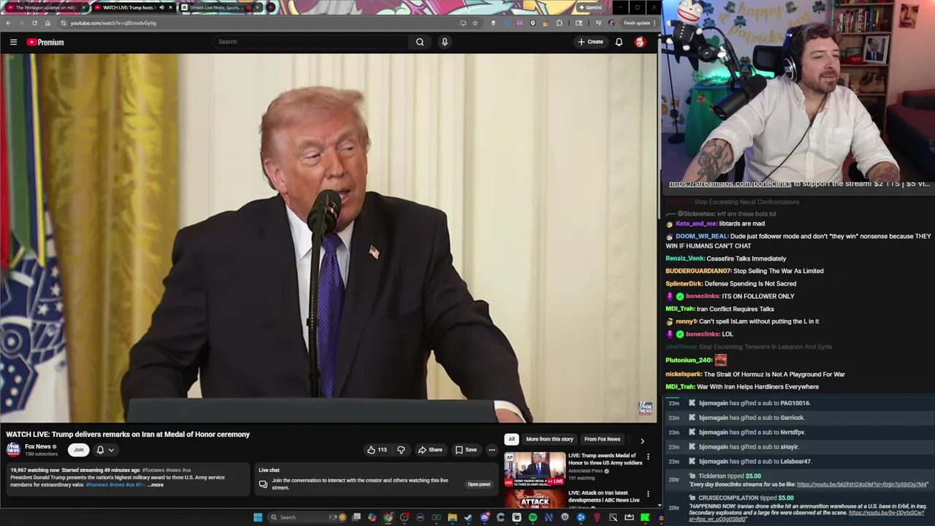The height and width of the screenshot is (526, 935).
Task: Select From Fox News chip
Action: pyautogui.click(x=602, y=439)
